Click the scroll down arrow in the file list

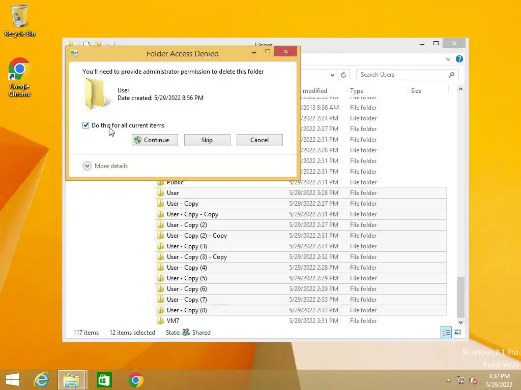pos(460,322)
